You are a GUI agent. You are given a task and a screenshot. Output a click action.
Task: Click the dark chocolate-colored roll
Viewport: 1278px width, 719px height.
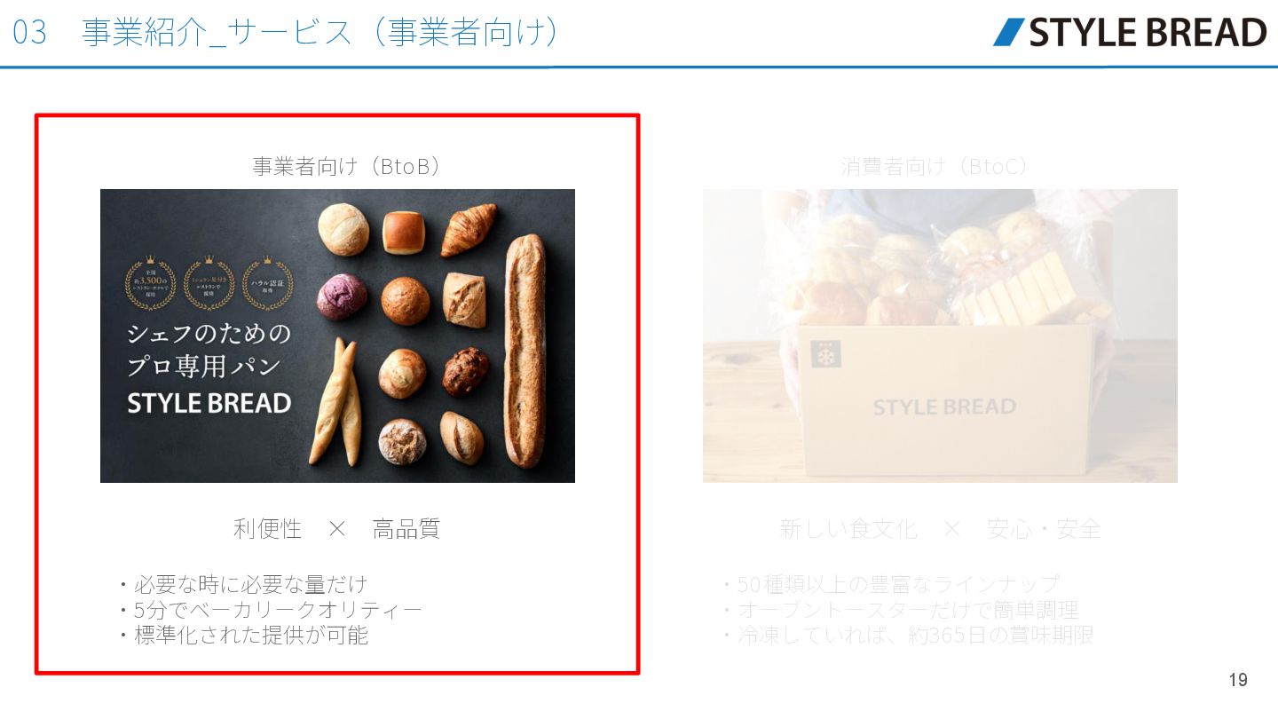(x=465, y=371)
